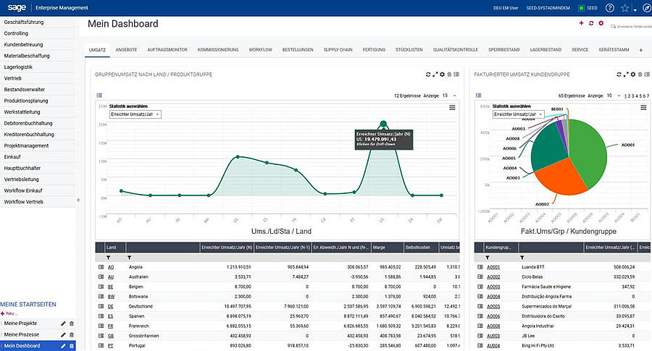
Task: Open Statistik dropdown in pie chart
Action: (x=519, y=114)
